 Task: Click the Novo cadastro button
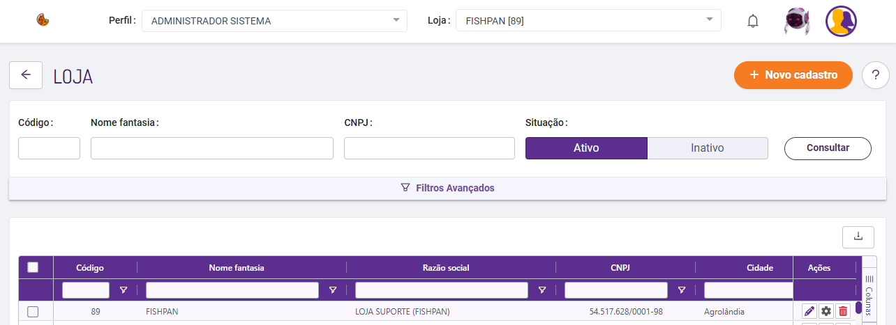coord(793,75)
